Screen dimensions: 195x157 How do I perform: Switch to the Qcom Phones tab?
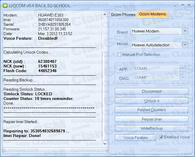123,14
